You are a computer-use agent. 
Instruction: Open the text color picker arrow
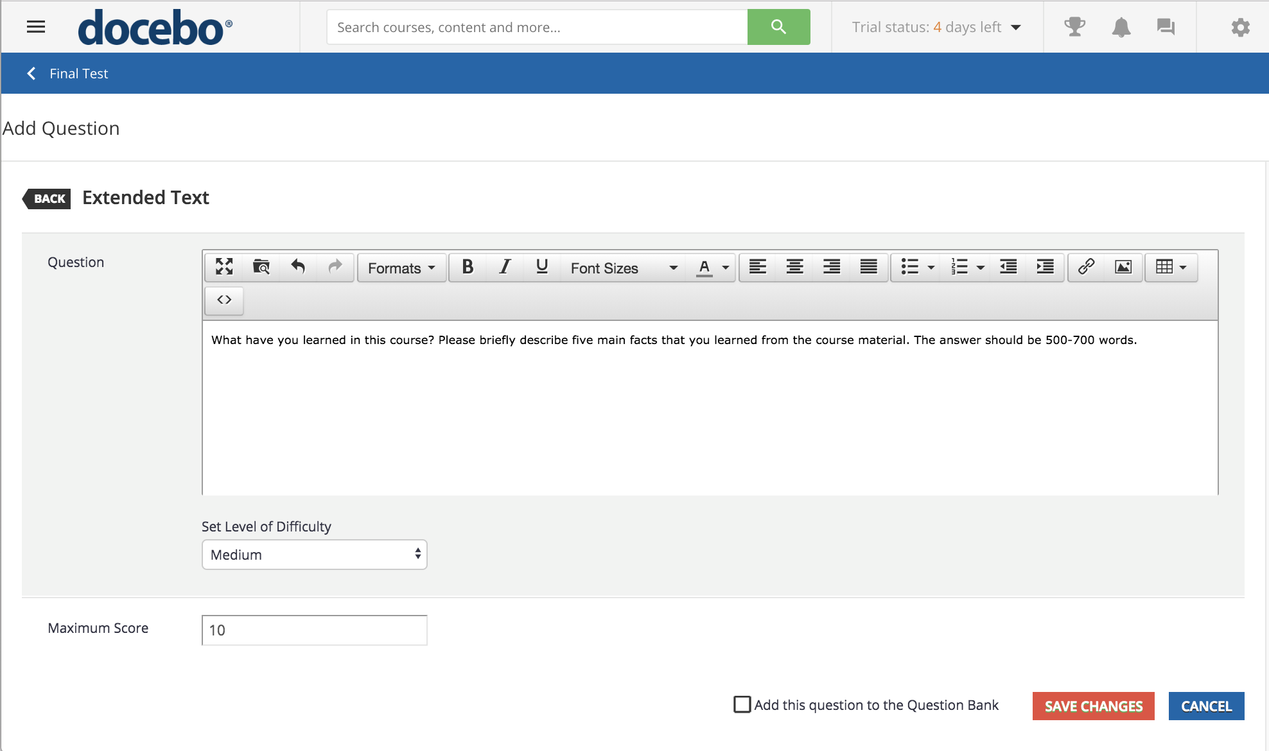click(x=726, y=268)
